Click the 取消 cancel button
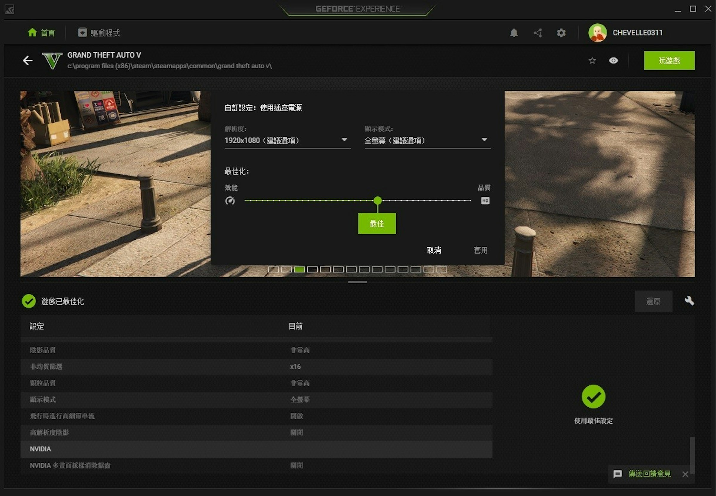Image resolution: width=716 pixels, height=496 pixels. [434, 250]
